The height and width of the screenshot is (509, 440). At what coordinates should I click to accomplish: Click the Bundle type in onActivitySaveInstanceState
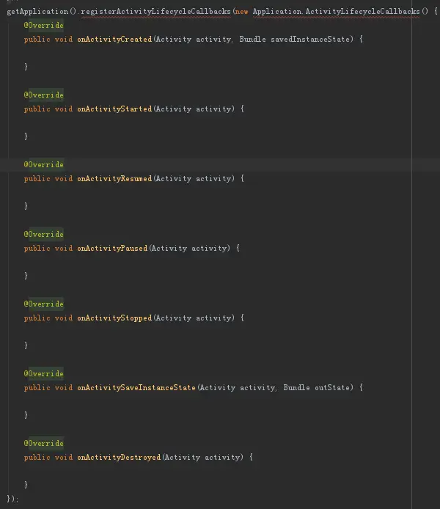[x=296, y=387]
